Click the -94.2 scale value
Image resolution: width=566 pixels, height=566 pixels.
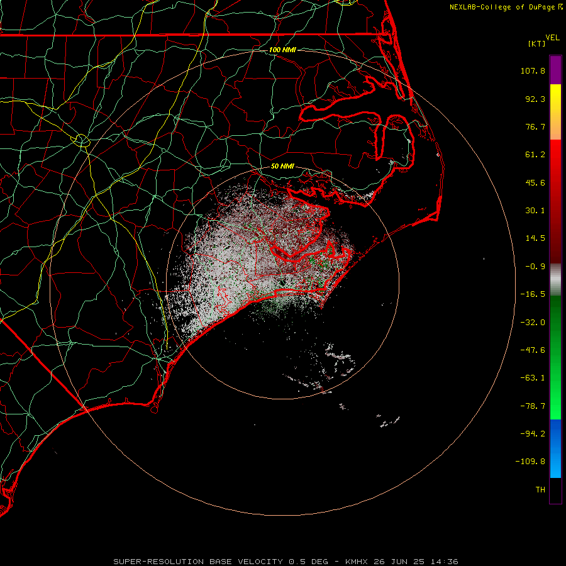point(533,434)
